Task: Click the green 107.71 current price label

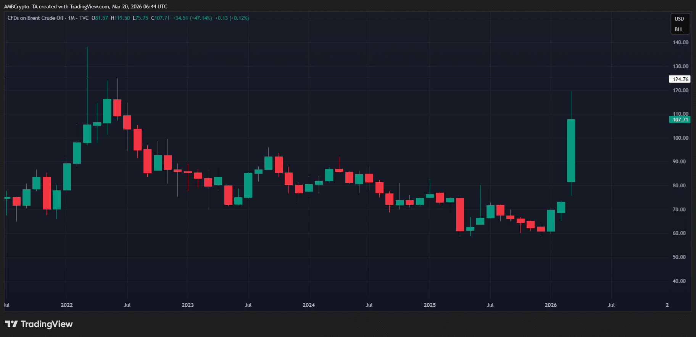Action: pyautogui.click(x=680, y=120)
